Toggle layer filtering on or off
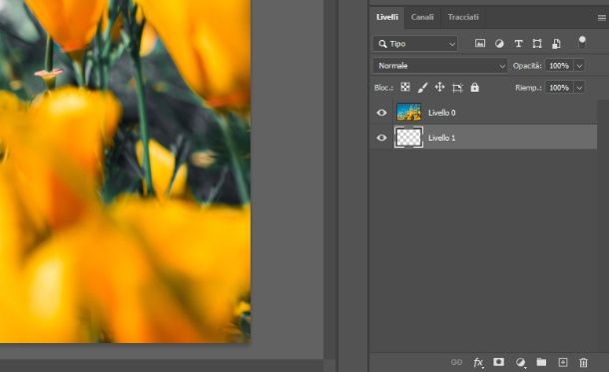This screenshot has height=372, width=609. [582, 42]
